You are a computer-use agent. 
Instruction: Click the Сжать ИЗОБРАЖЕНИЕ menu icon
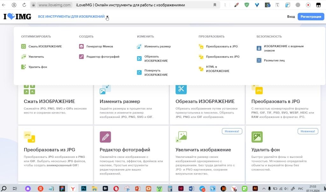click(x=23, y=47)
